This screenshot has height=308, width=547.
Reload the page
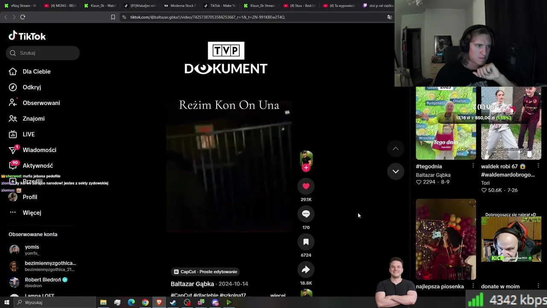23,17
